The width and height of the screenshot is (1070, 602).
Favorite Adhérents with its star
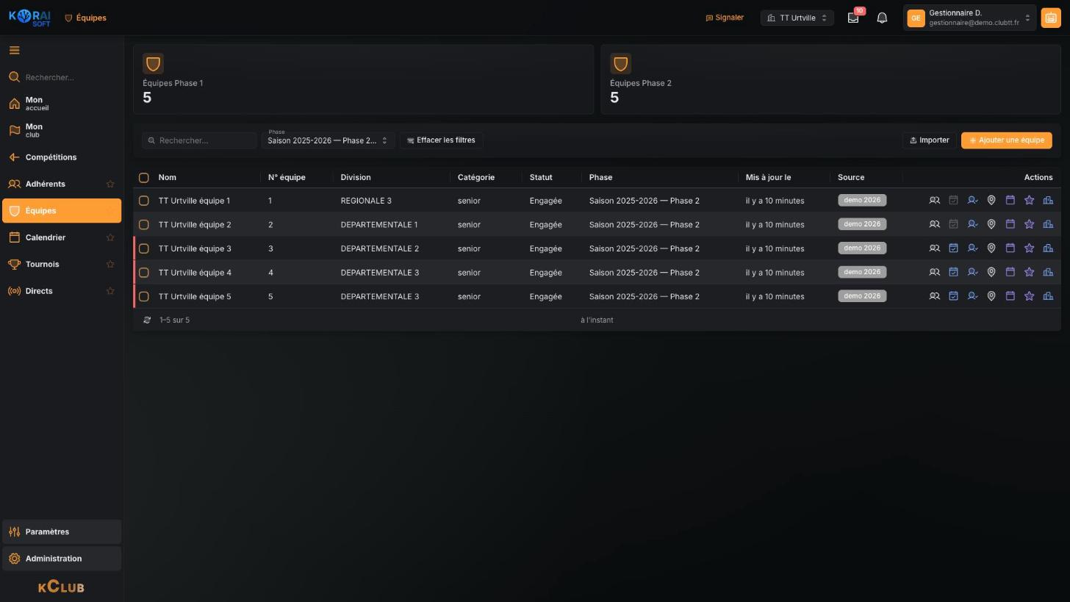110,184
